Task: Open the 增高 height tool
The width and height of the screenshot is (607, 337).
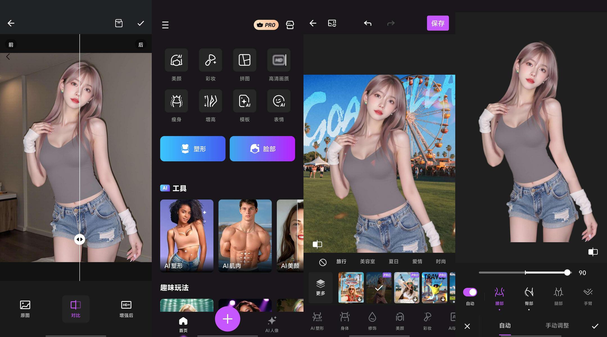Action: click(210, 101)
